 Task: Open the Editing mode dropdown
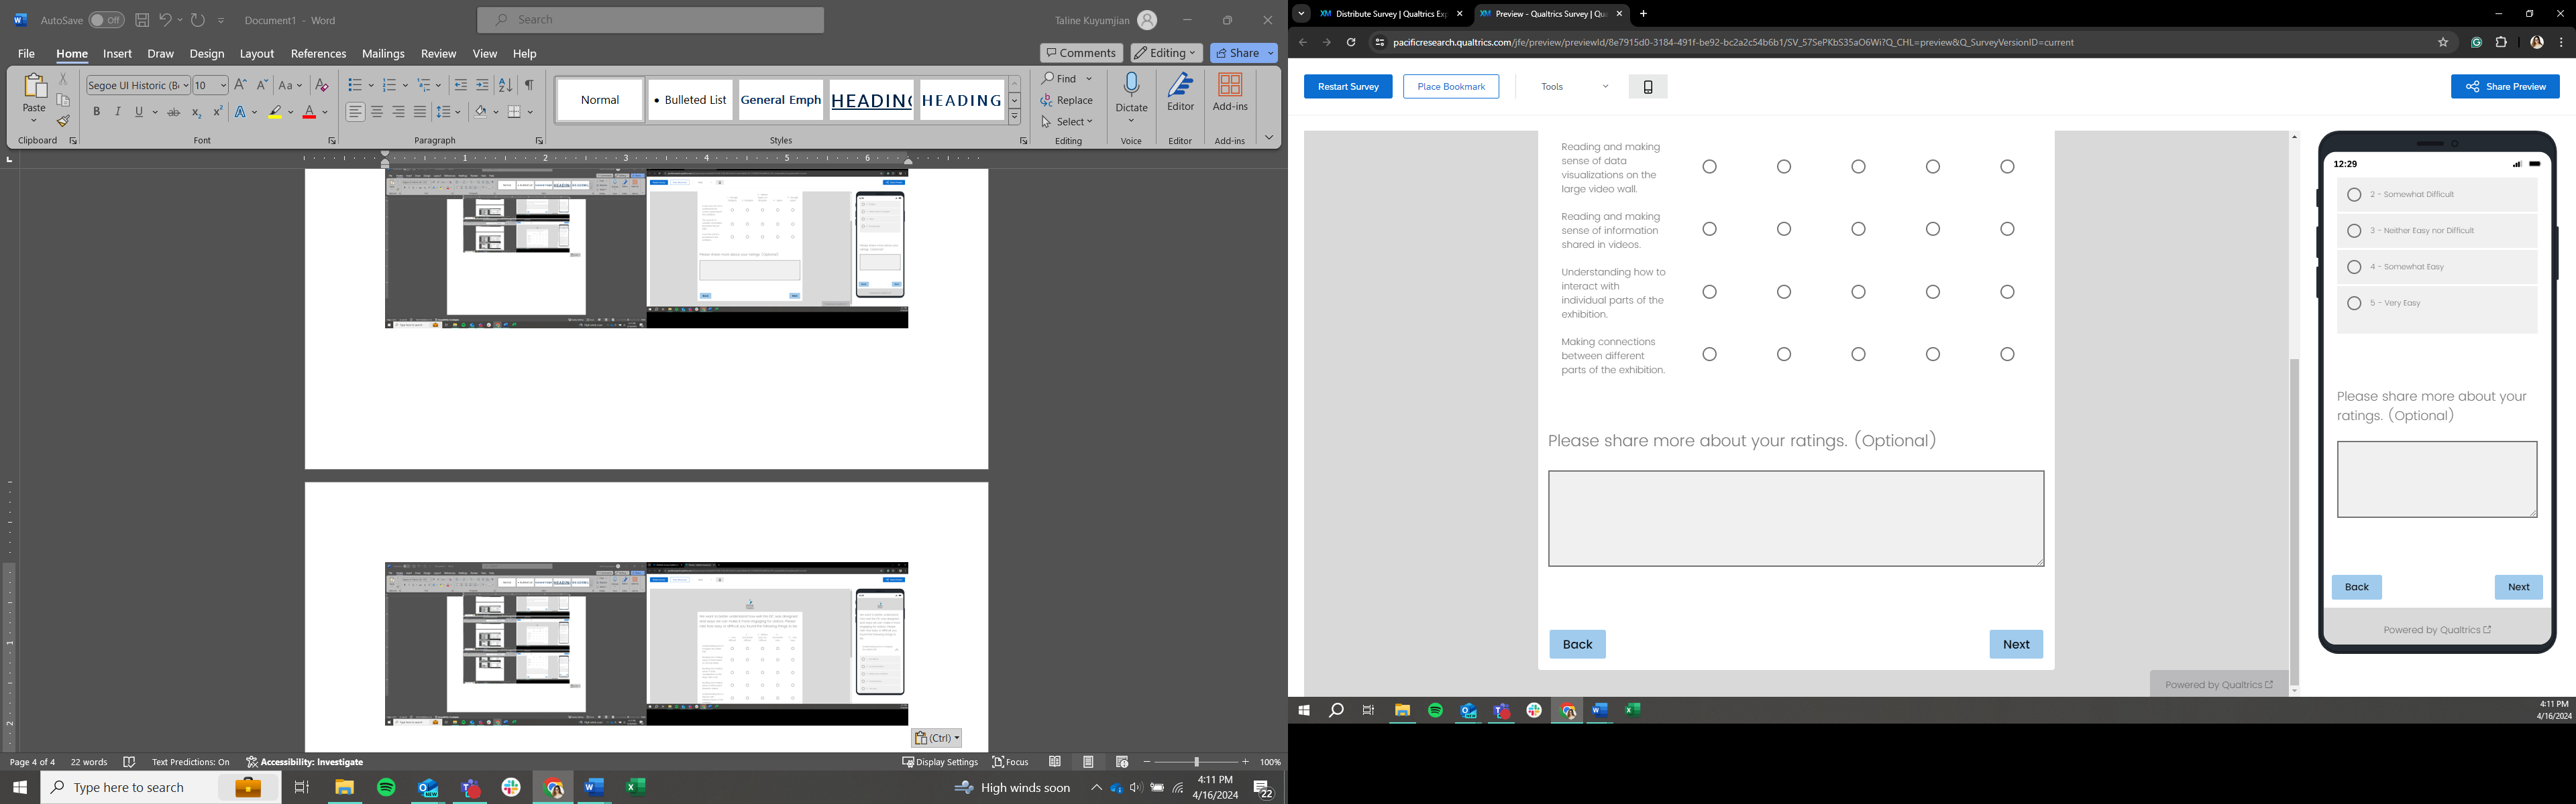pos(1166,53)
